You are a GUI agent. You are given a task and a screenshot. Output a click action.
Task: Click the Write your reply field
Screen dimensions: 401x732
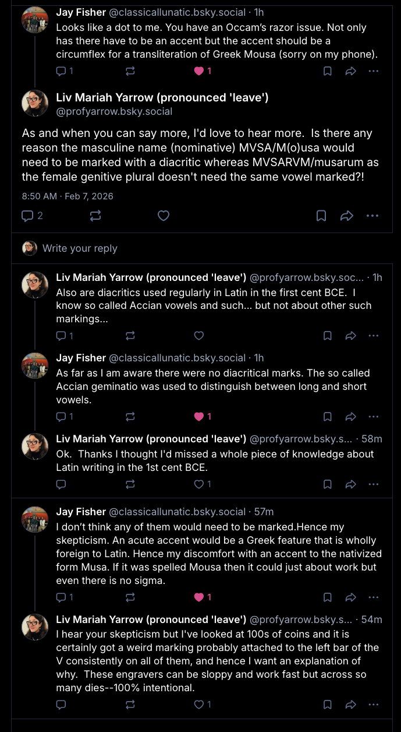(x=80, y=248)
